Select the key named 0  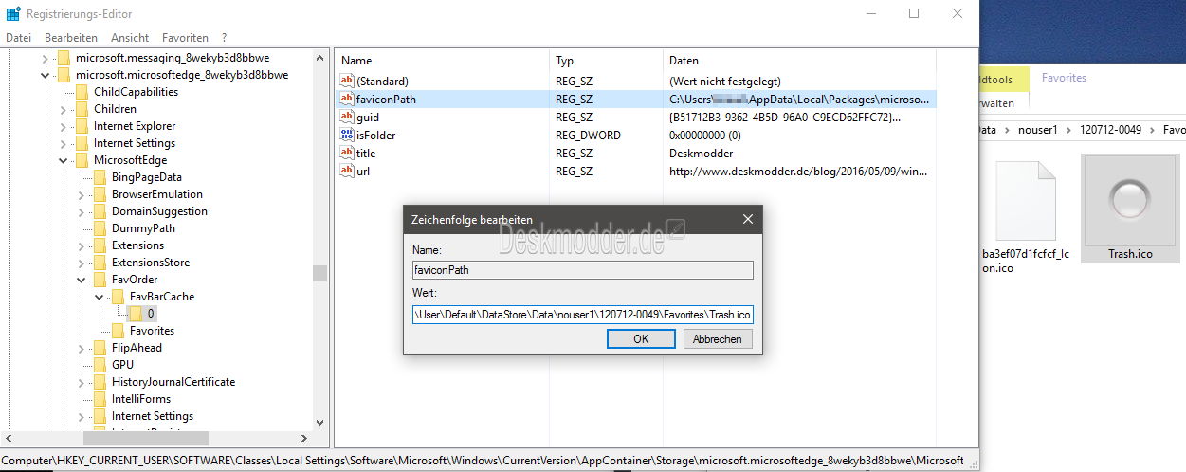point(150,314)
